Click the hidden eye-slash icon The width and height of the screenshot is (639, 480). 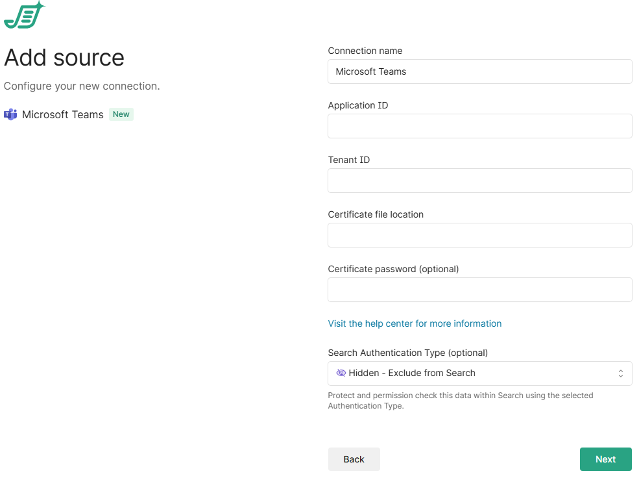341,373
